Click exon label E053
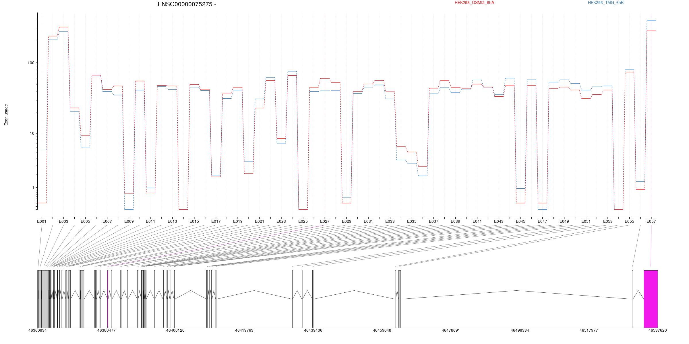 608,221
